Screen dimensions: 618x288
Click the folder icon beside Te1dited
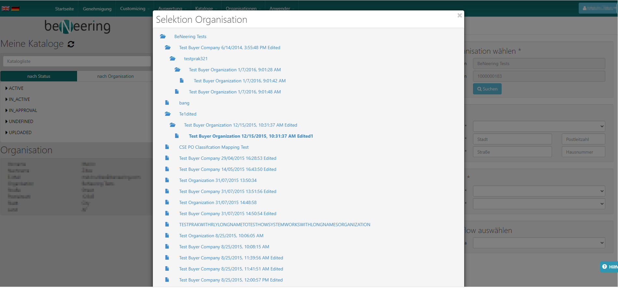(x=168, y=114)
